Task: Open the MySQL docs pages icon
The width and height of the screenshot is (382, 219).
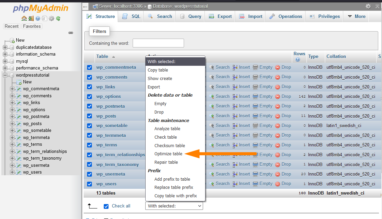Action: 44,18
